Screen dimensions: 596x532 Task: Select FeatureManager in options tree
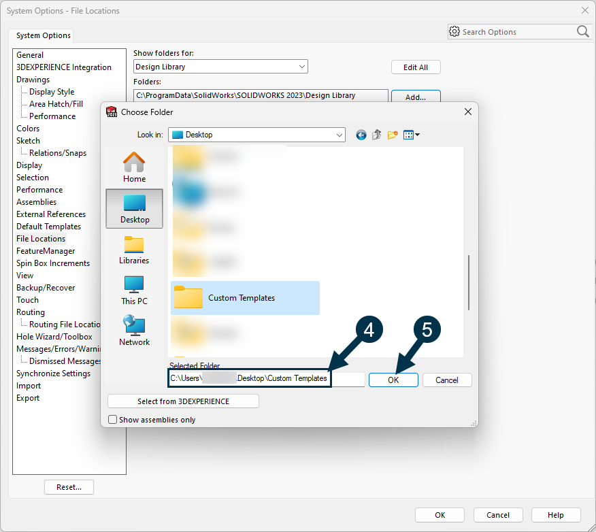coord(46,251)
